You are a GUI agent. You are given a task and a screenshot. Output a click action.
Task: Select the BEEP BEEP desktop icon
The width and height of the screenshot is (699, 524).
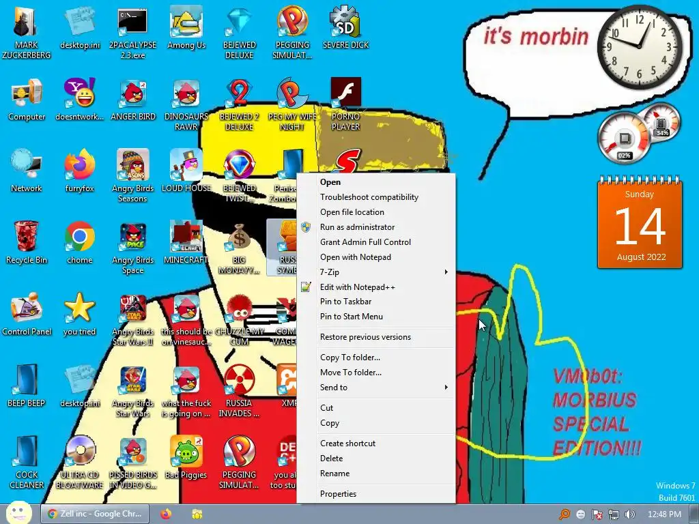point(27,386)
